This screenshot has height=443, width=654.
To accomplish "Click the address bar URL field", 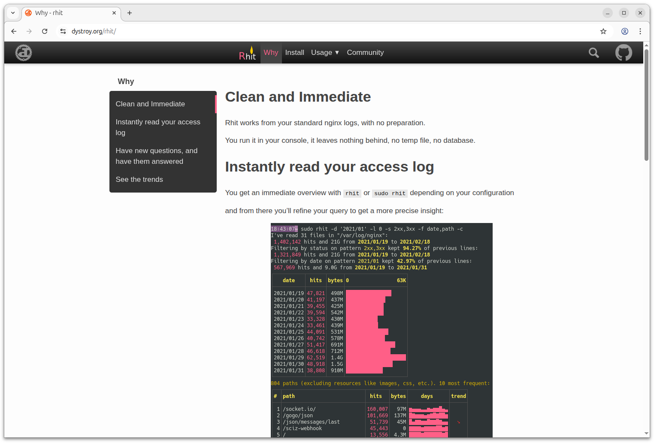I will click(300, 31).
